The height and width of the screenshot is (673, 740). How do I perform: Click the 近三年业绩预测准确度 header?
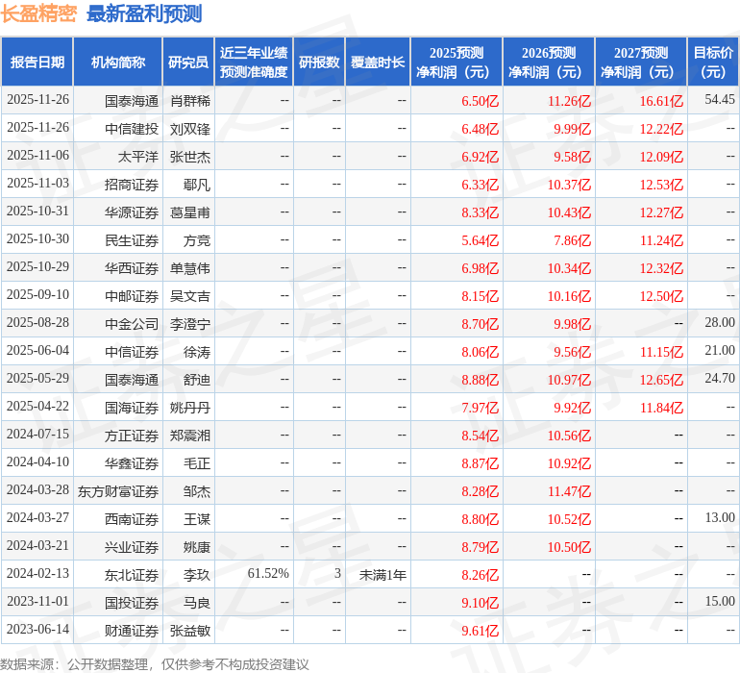pos(254,62)
